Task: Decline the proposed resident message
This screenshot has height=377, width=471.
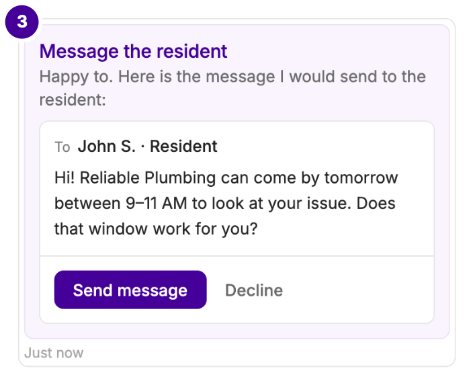Action: click(x=254, y=290)
